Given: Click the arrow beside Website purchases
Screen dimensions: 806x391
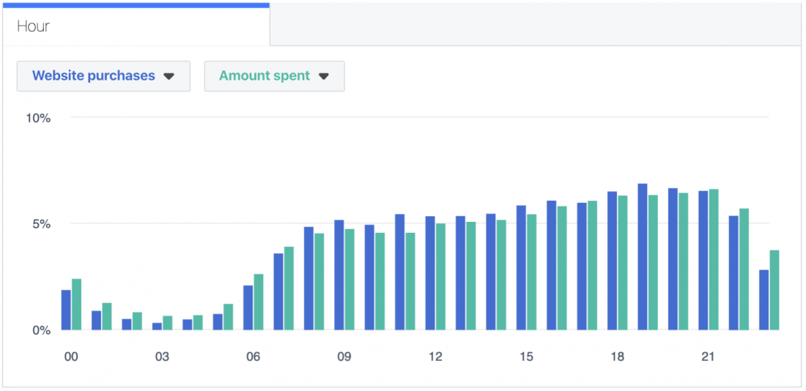Looking at the screenshot, I should [x=169, y=77].
